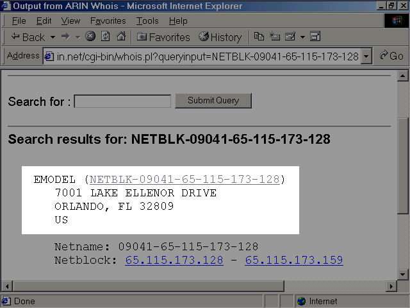Click the Windows logo throbber icon

(397, 21)
